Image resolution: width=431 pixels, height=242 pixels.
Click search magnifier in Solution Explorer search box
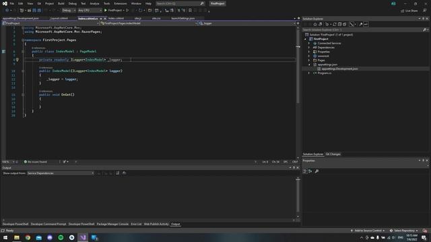[424, 30]
